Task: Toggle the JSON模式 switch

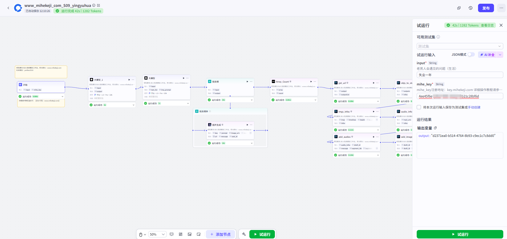Action: point(471,54)
